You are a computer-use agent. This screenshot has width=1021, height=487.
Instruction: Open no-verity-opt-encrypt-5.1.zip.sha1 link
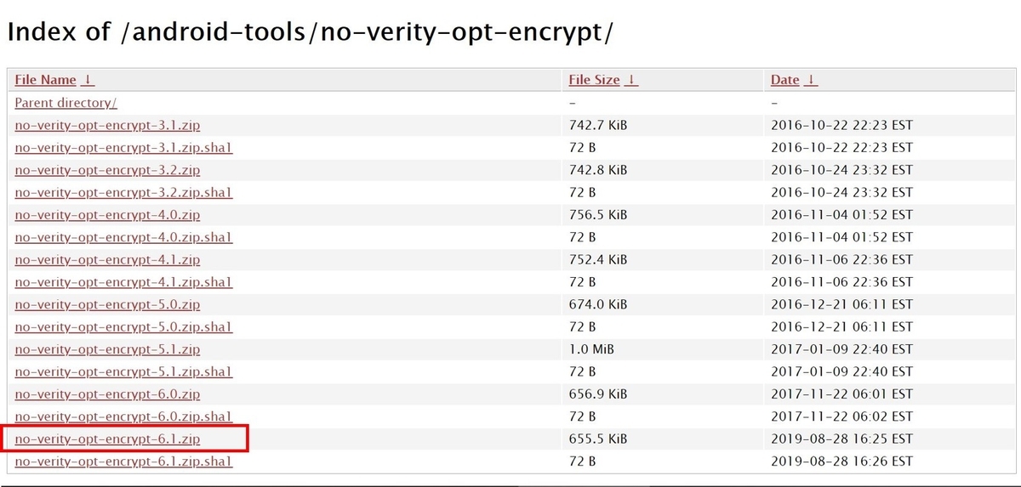[x=123, y=371]
